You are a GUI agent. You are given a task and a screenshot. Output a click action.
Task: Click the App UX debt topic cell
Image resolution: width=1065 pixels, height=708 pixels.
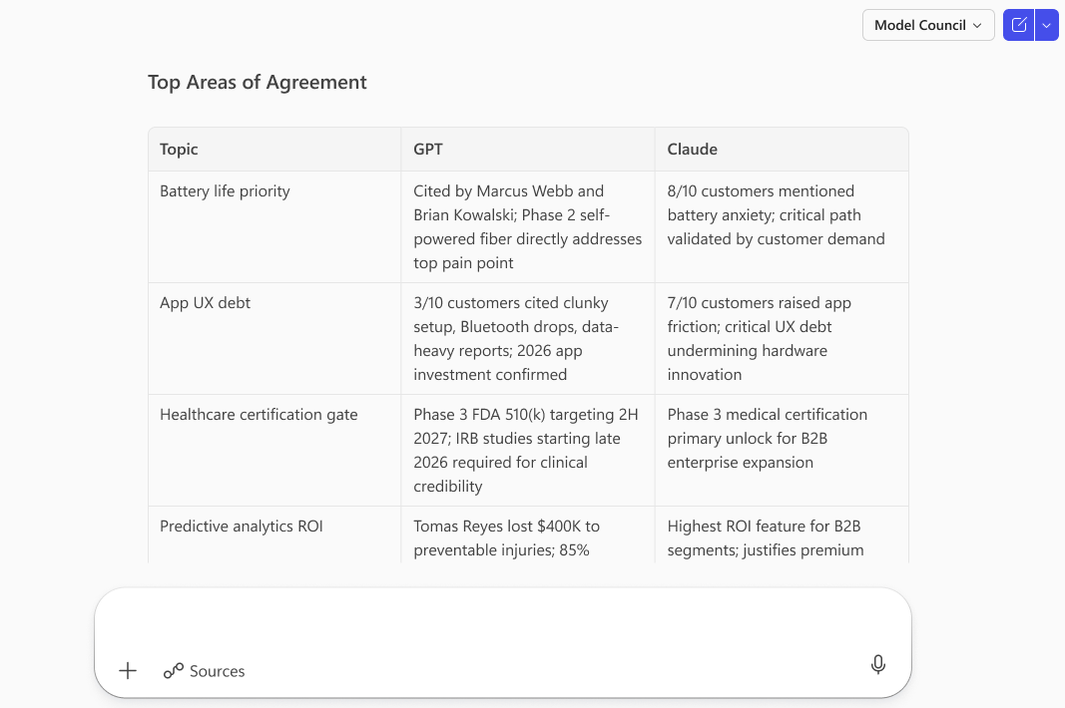[x=205, y=303]
